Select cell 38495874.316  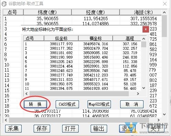pyautogui.click(x=95, y=44)
